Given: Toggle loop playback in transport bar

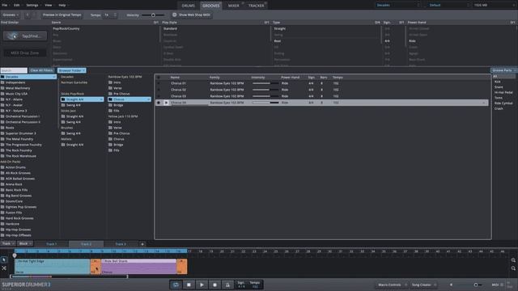Looking at the screenshot, I should point(176,285).
